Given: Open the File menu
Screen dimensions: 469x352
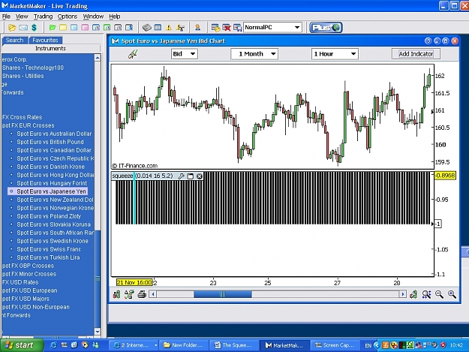Looking at the screenshot, I should tap(6, 17).
